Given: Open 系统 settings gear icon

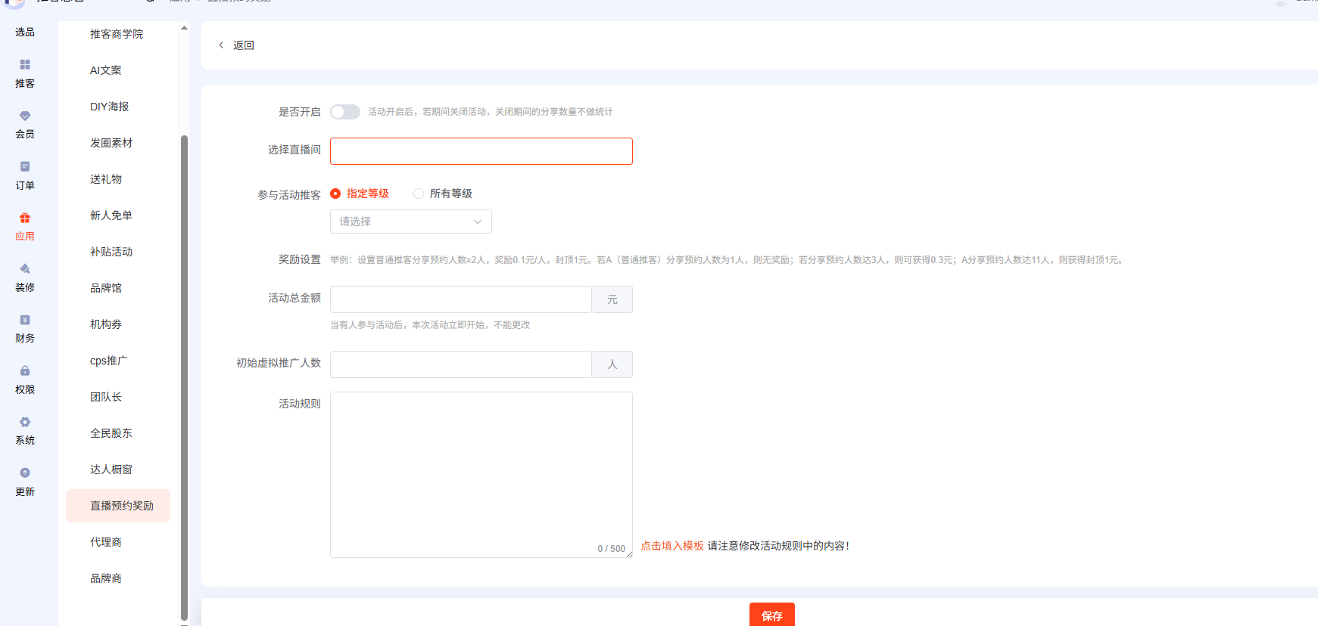Looking at the screenshot, I should (x=25, y=423).
